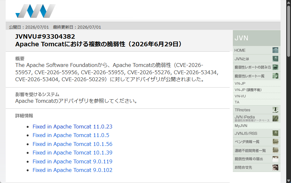Open the JVNJS/RSS menu item
This screenshot has width=291, height=183.
point(256,133)
